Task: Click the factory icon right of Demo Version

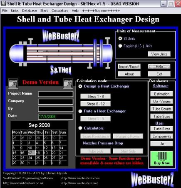Action: click(68, 84)
